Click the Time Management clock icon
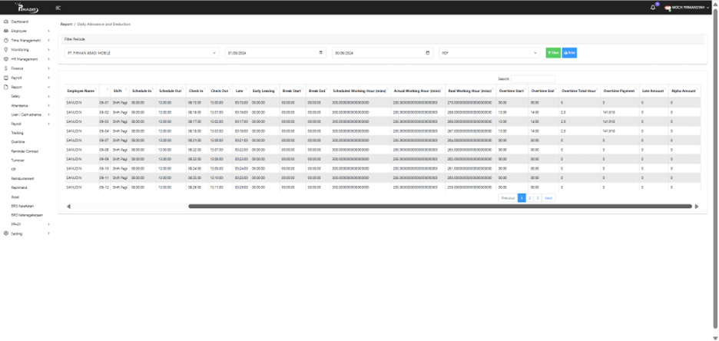 pyautogui.click(x=5, y=41)
